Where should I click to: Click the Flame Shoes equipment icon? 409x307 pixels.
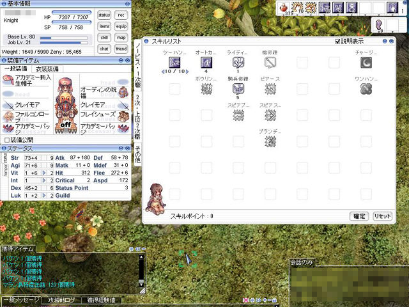[123, 116]
